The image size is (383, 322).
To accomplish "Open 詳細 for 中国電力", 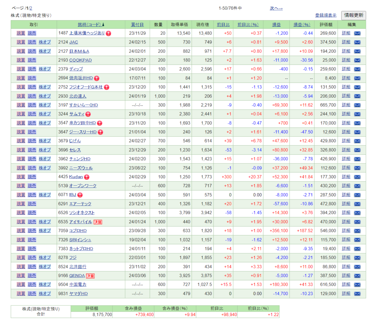I will tap(346, 285).
